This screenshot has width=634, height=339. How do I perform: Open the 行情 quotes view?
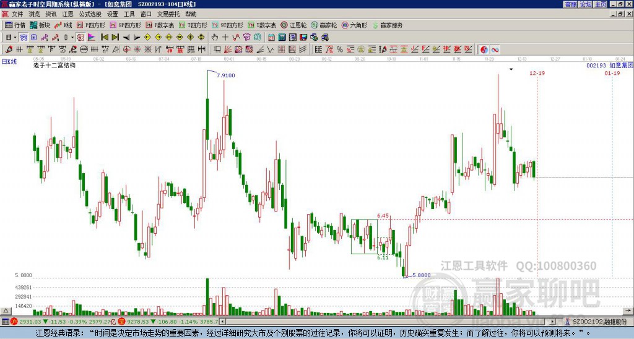(15, 25)
